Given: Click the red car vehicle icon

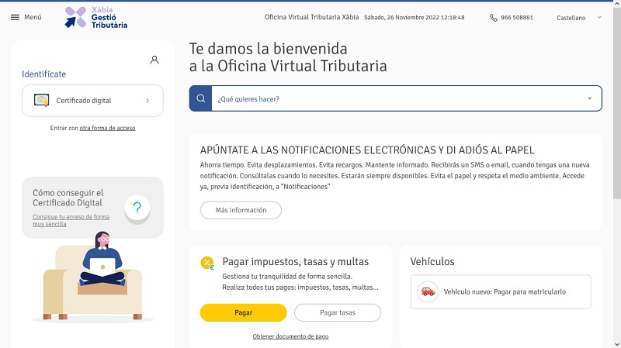Looking at the screenshot, I should [x=428, y=292].
